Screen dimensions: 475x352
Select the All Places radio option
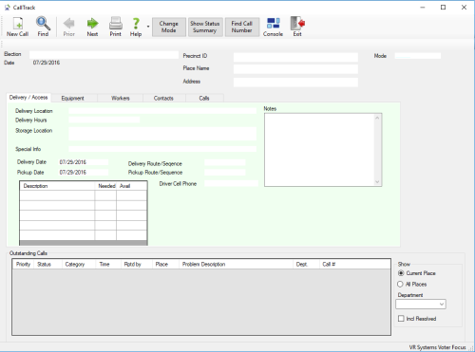point(400,284)
